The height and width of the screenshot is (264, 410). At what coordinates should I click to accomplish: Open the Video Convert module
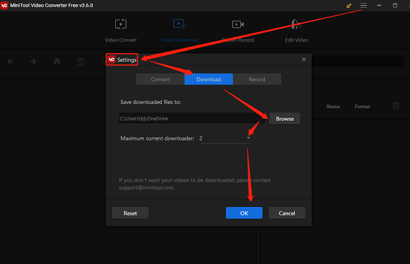[x=120, y=31]
